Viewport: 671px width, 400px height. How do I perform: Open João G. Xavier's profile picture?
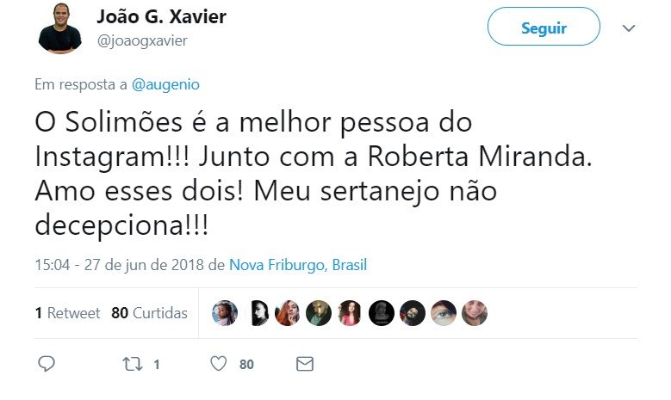[60, 28]
